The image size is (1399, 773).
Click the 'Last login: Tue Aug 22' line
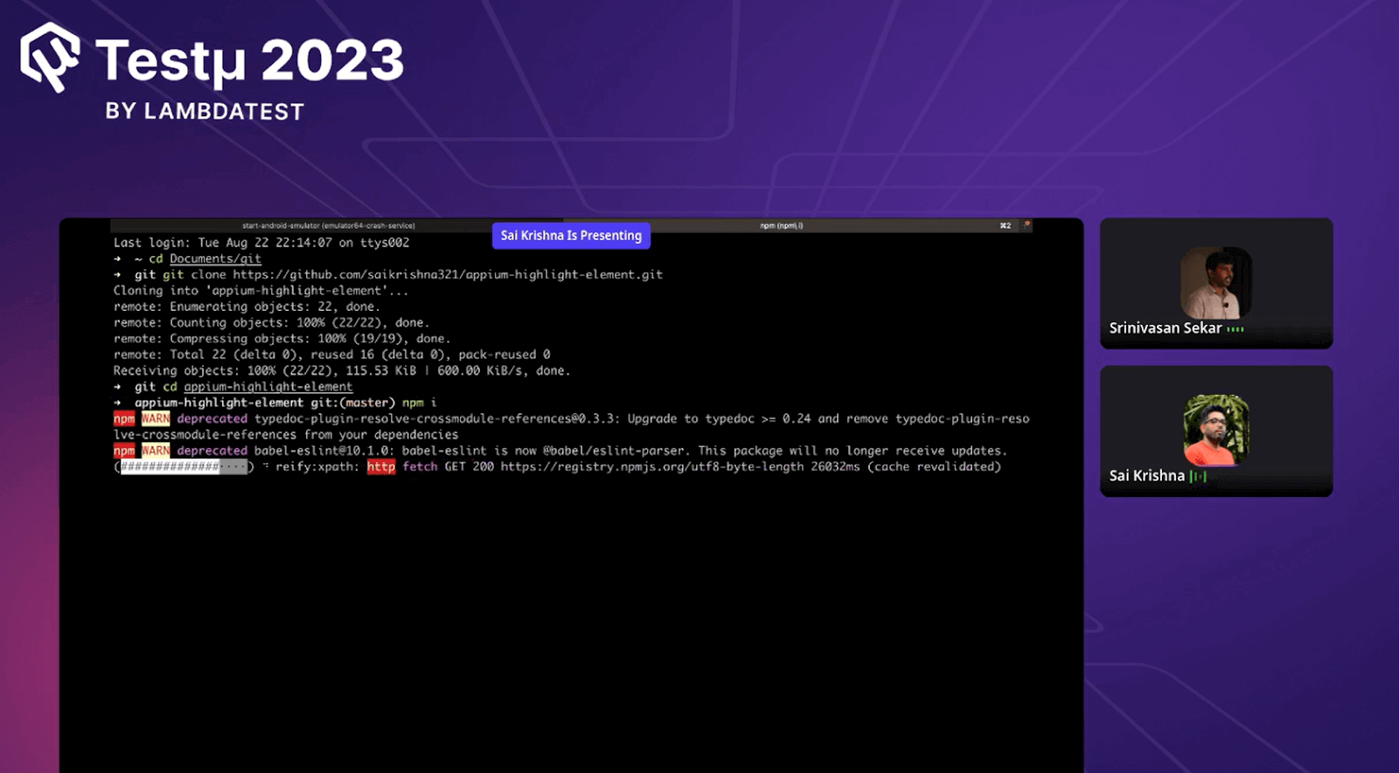tap(261, 243)
